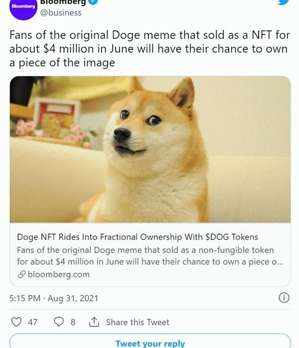Follow the bloomberg.com link

pos(59,274)
